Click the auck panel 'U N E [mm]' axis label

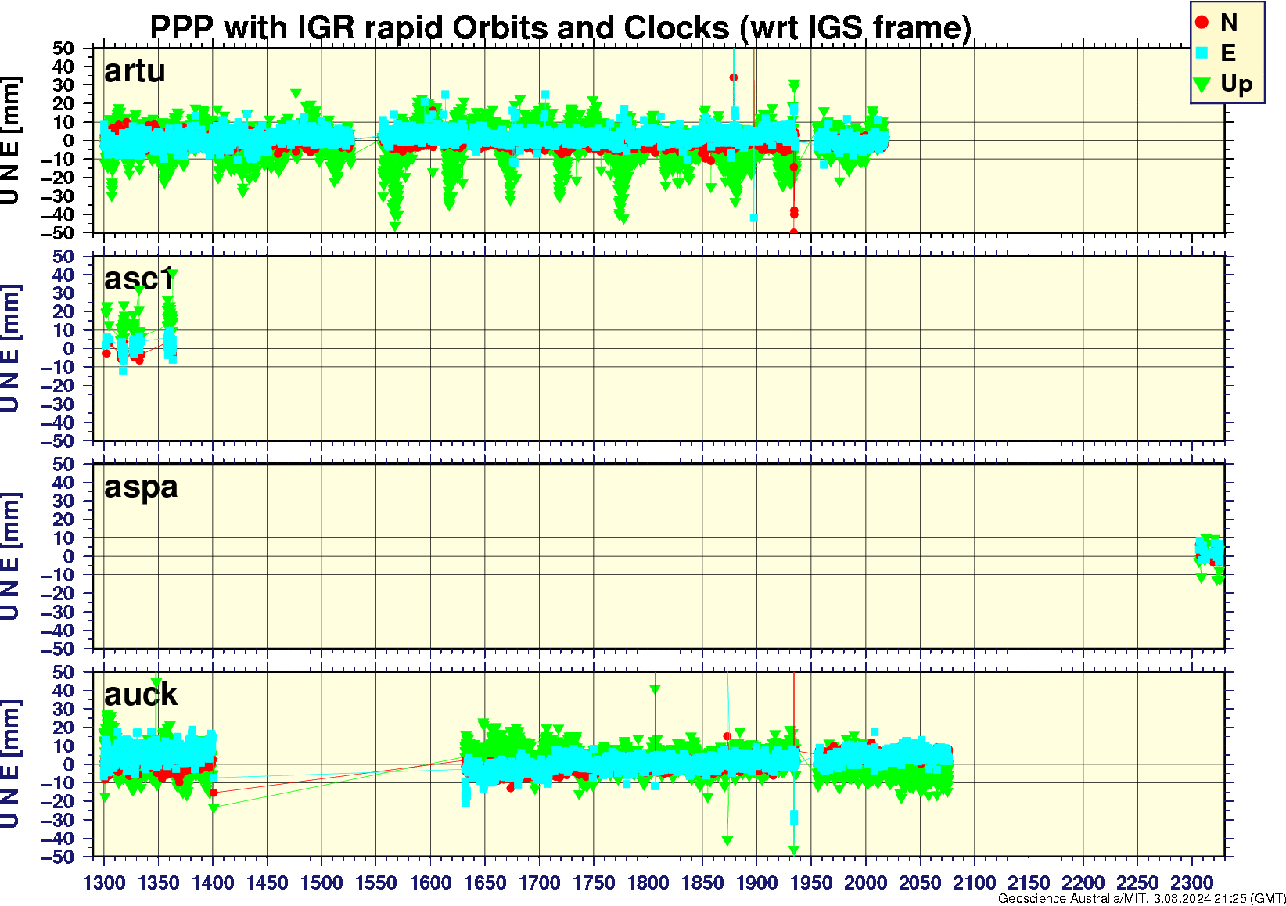pyautogui.click(x=10, y=764)
